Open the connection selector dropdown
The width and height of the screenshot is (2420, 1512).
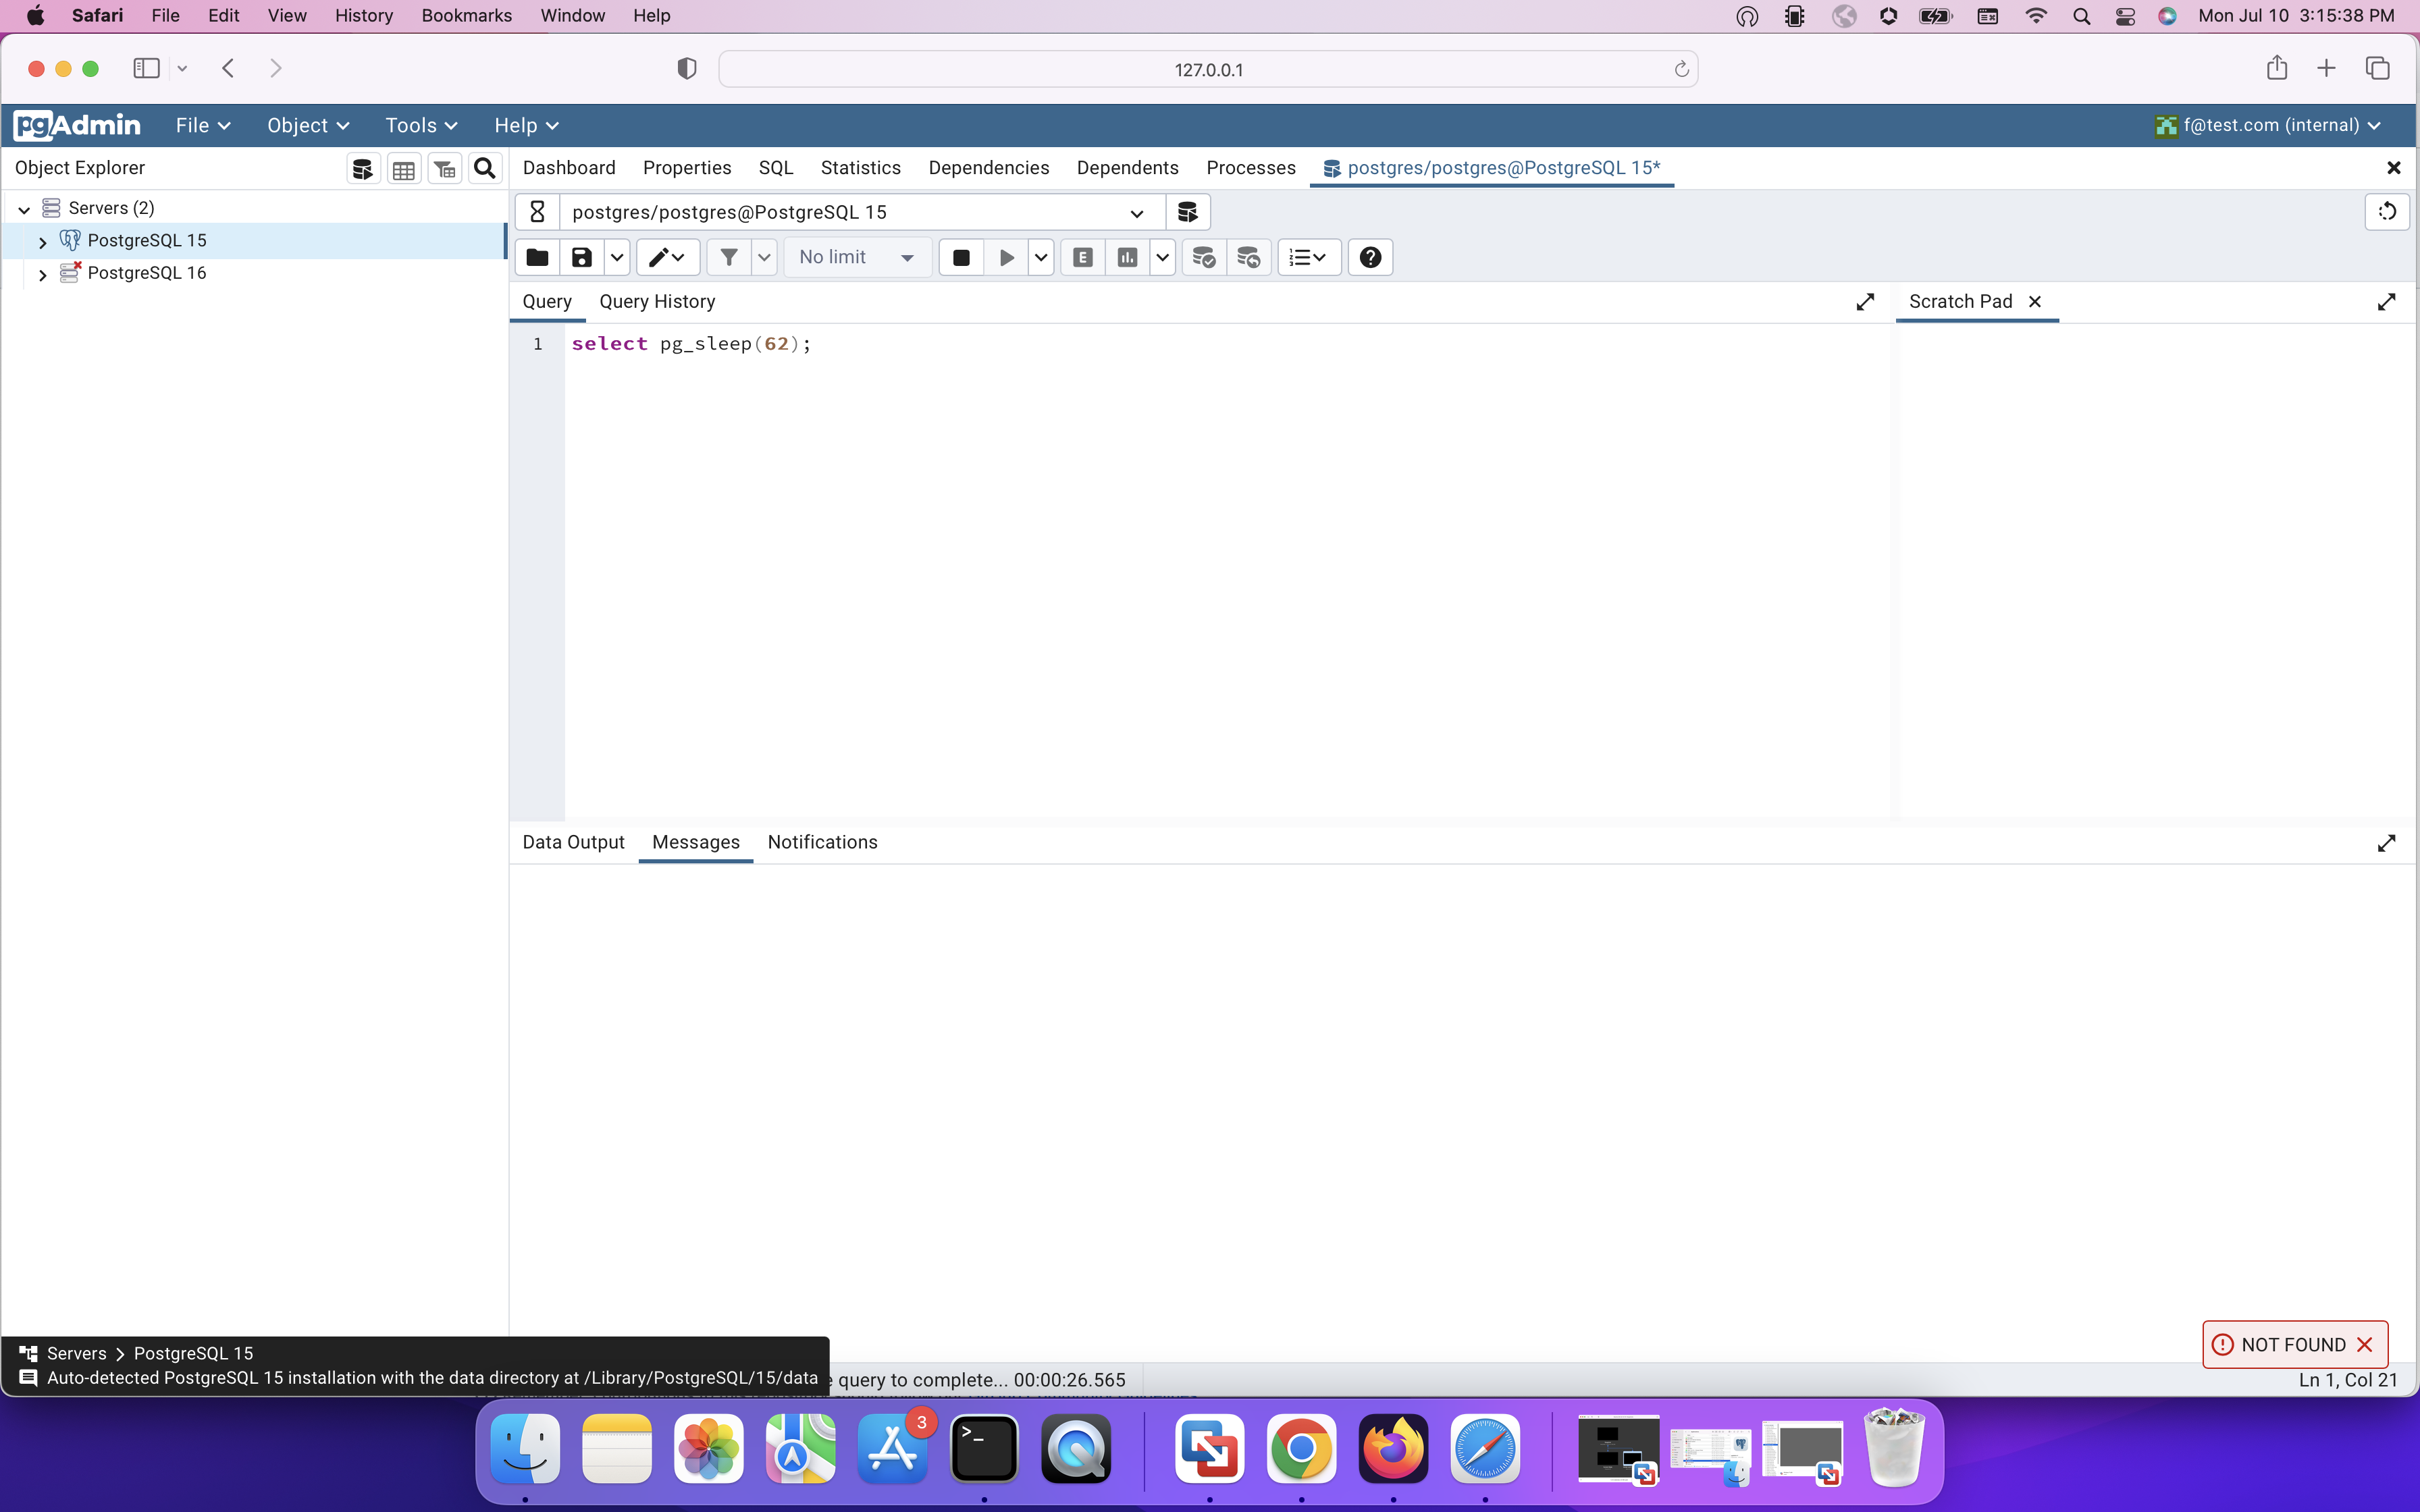tap(1136, 213)
